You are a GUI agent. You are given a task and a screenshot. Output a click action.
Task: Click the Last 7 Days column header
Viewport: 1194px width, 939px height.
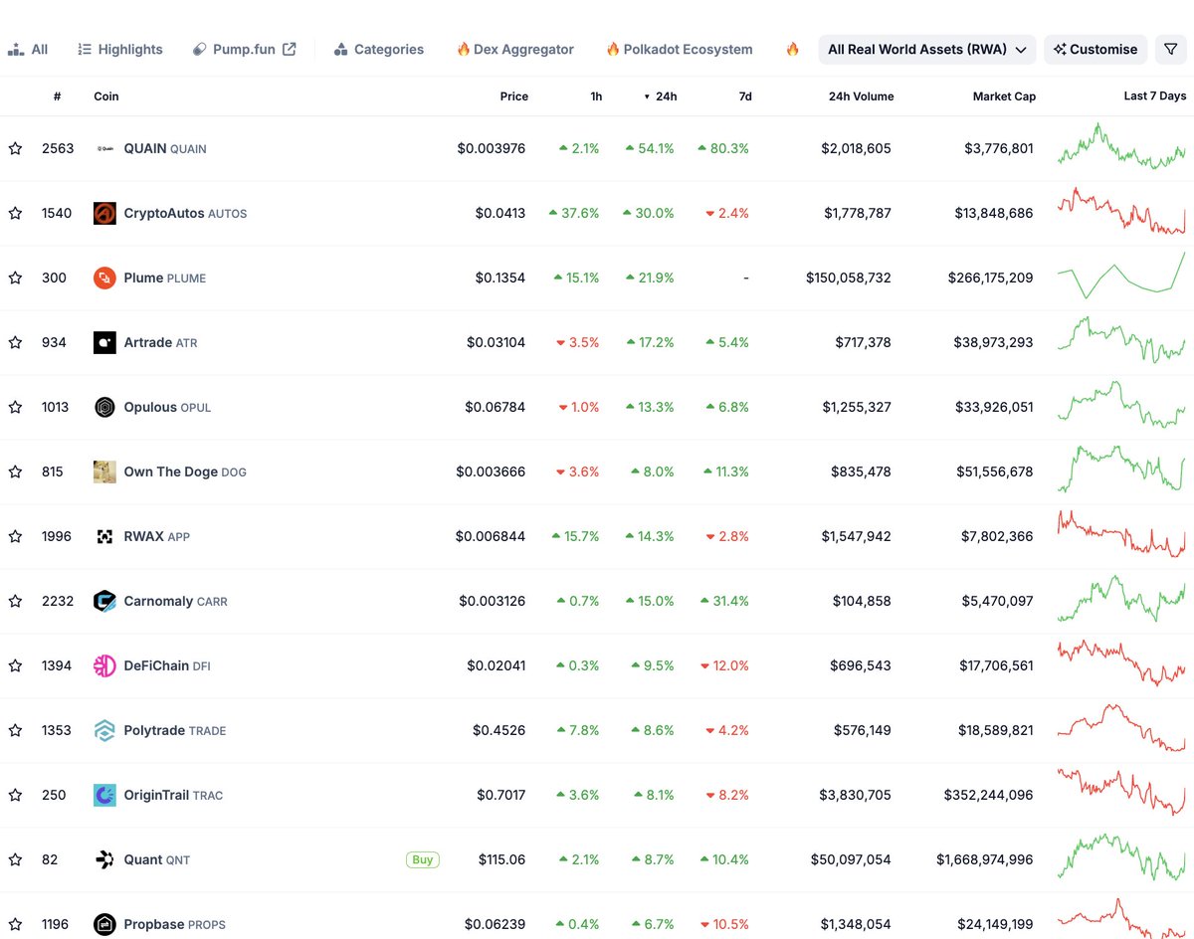[1155, 96]
